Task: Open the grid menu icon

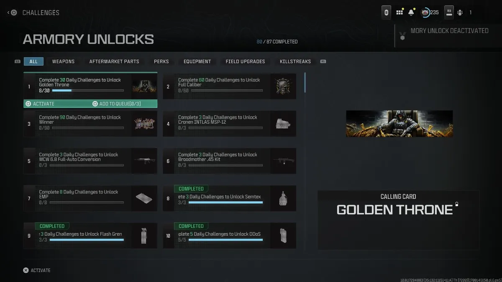Action: click(400, 13)
